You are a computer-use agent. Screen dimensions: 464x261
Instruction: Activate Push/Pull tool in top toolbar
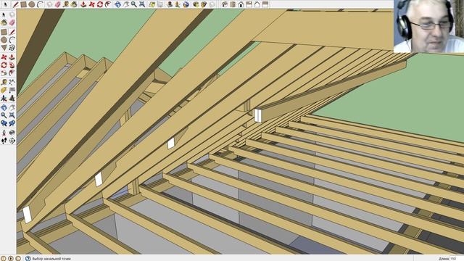pyautogui.click(x=84, y=4)
